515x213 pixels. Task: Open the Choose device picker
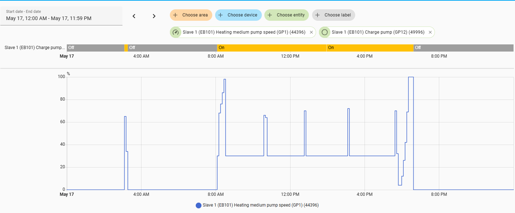[238, 15]
